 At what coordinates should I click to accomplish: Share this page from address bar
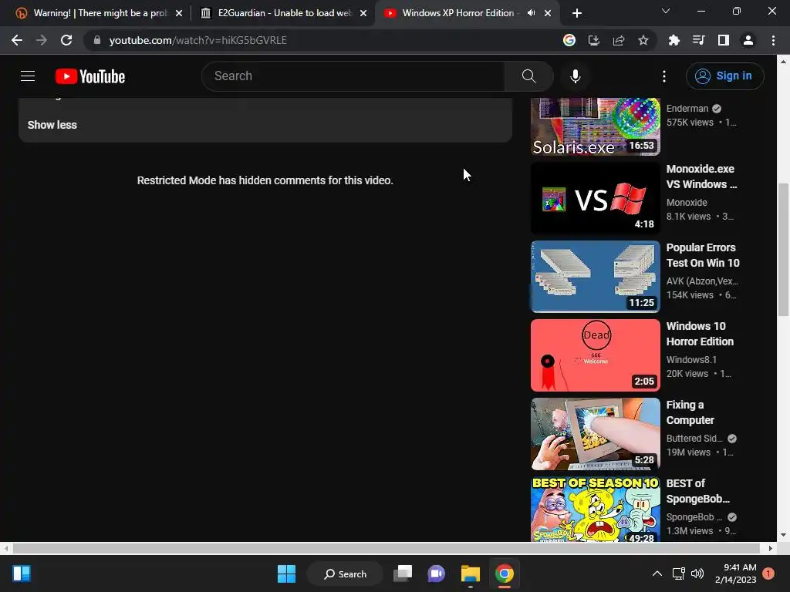[619, 40]
